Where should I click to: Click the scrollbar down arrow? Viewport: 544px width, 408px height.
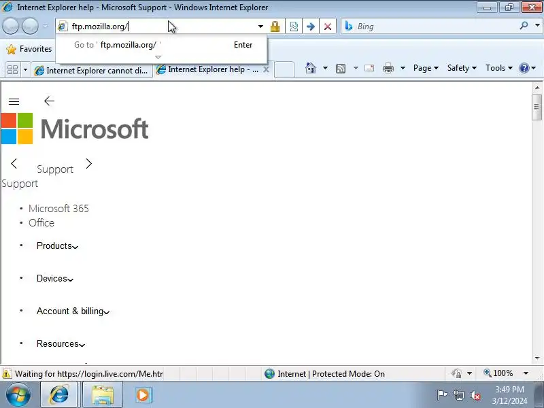537,358
